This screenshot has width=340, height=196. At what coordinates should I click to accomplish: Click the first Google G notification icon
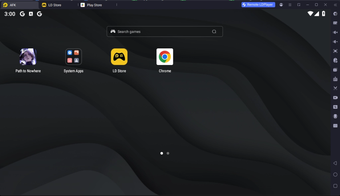(x=22, y=14)
